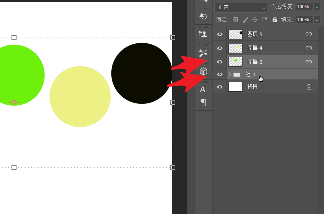Open the opacity (不透明度) slider arrow

click(x=317, y=7)
